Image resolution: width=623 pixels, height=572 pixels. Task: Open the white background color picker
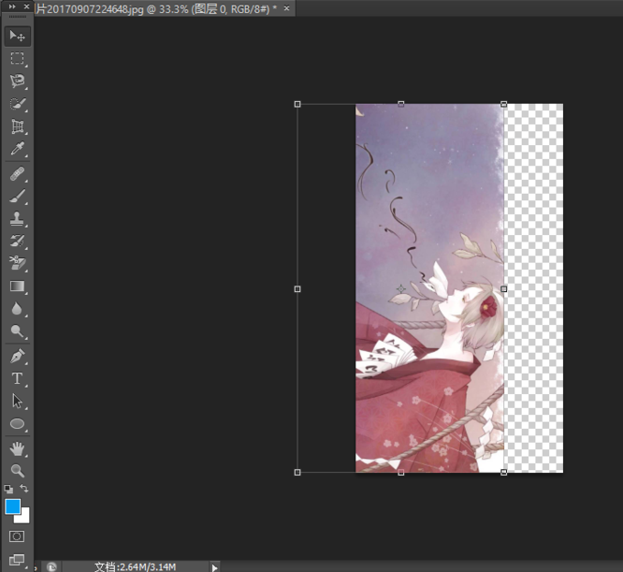[x=25, y=518]
